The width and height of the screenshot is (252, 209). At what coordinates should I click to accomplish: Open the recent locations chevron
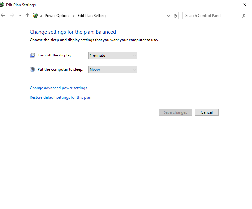[x=20, y=16]
